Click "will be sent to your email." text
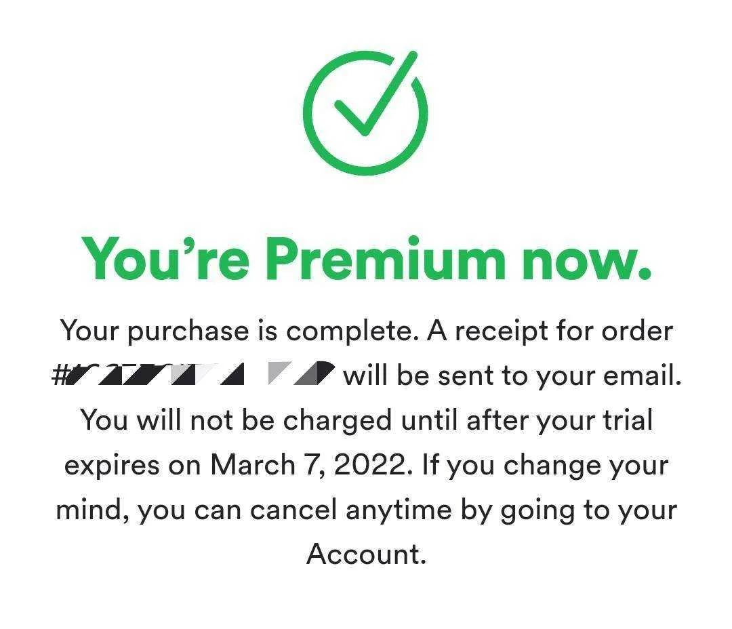The width and height of the screenshot is (732, 629). pyautogui.click(x=512, y=376)
